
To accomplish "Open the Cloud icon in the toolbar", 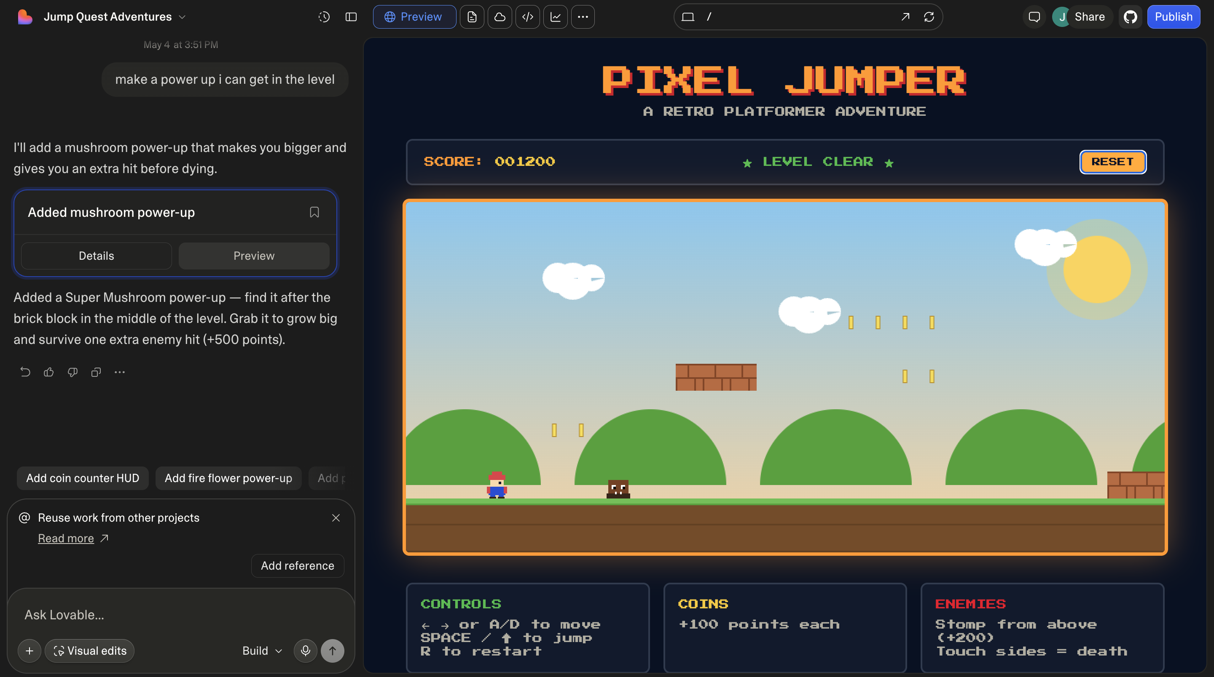I will [500, 17].
